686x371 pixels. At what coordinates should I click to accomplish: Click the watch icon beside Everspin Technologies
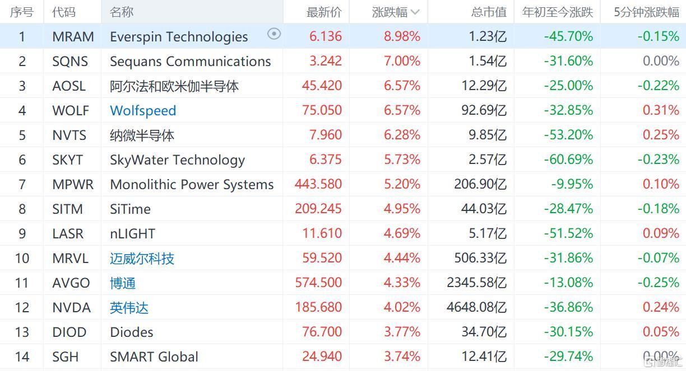click(274, 34)
